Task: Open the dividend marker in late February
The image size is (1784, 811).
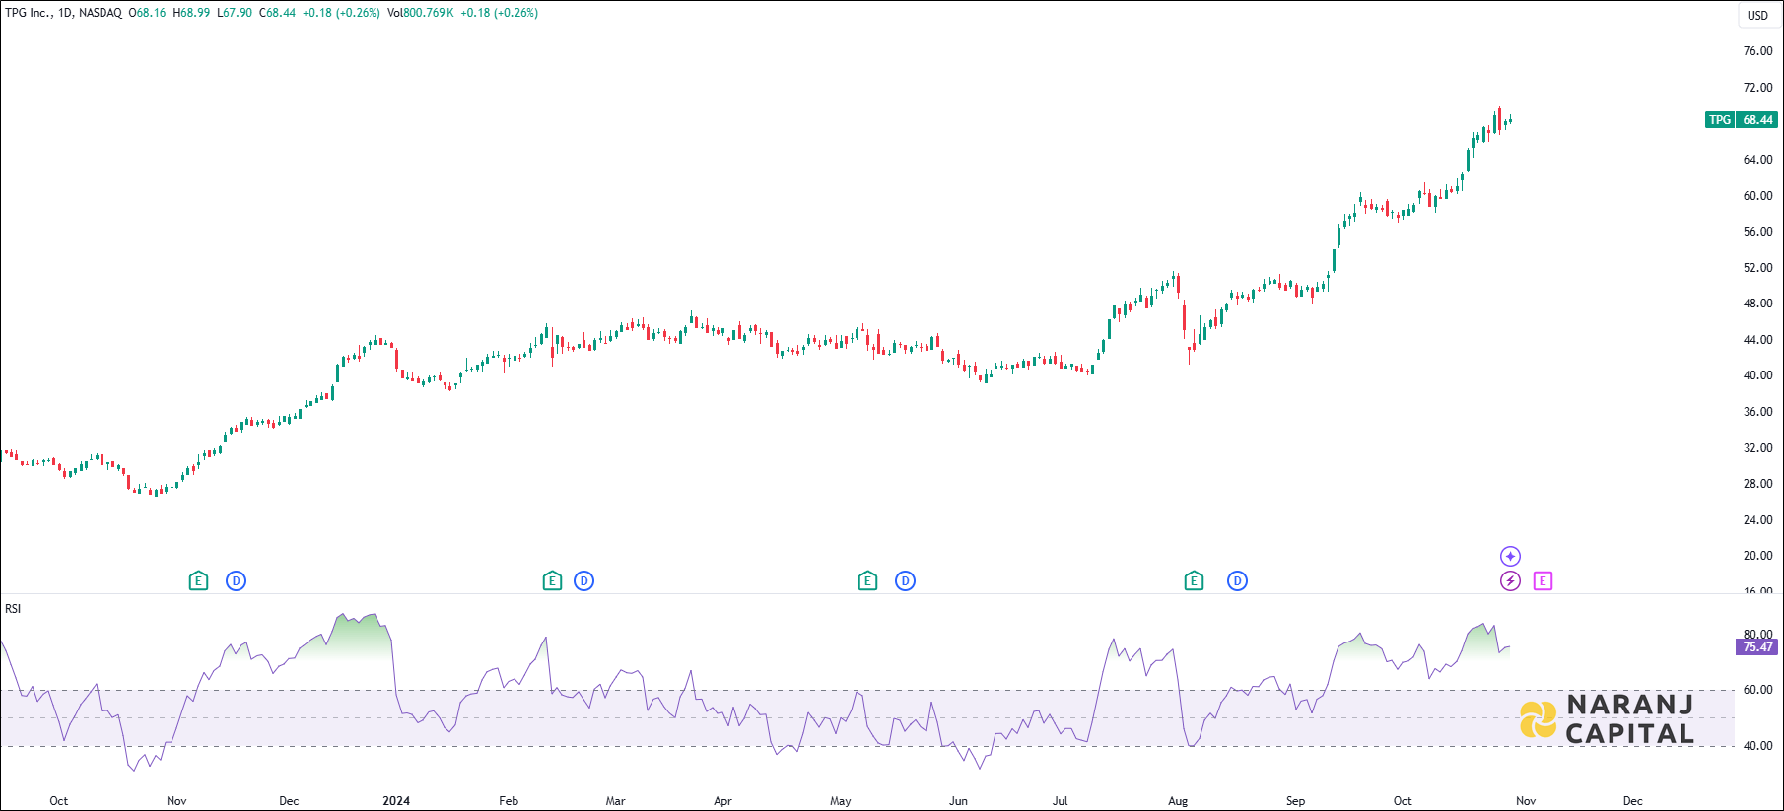Action: pos(583,581)
